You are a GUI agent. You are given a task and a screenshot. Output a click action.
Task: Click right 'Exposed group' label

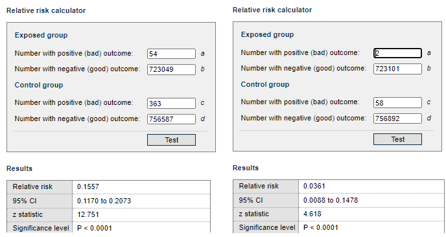coord(267,35)
